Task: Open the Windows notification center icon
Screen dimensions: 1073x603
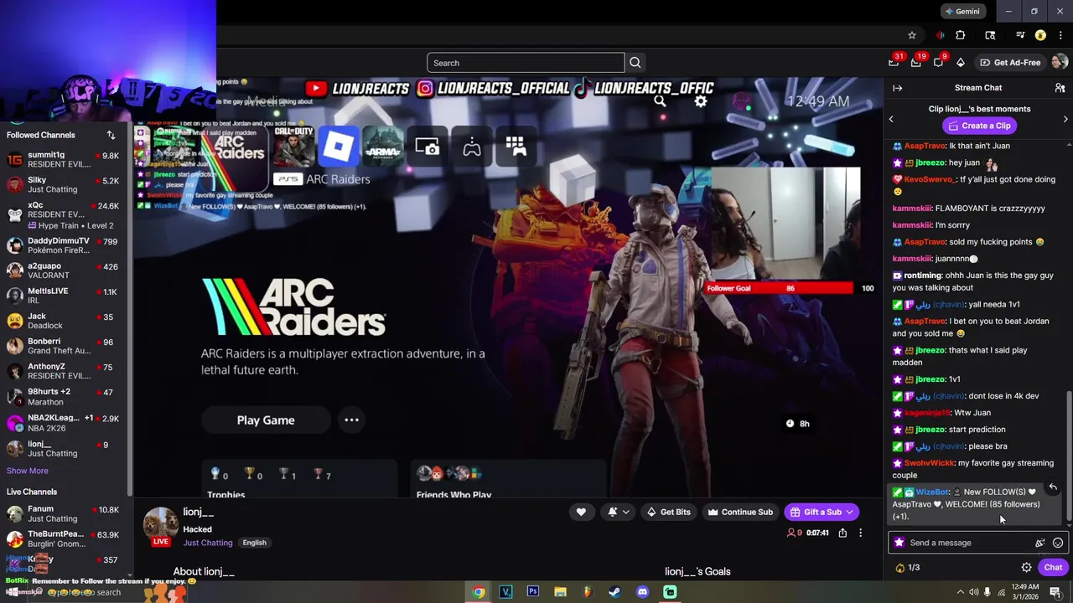Action: coord(1055,592)
